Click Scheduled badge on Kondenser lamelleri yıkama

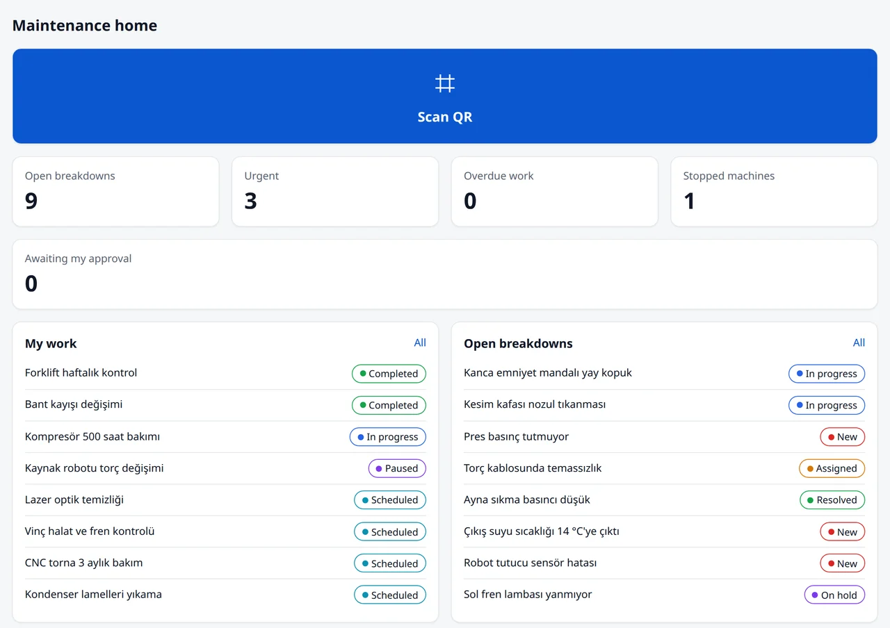(x=390, y=595)
